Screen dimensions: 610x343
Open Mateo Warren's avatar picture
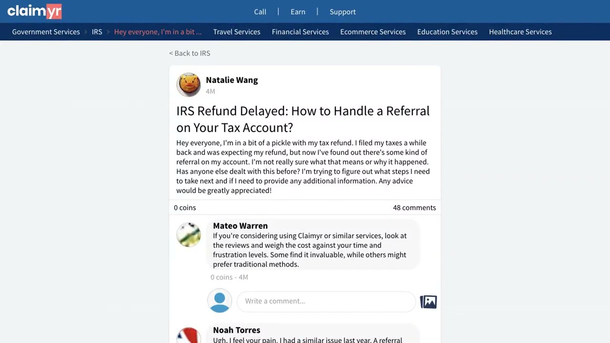pos(189,234)
